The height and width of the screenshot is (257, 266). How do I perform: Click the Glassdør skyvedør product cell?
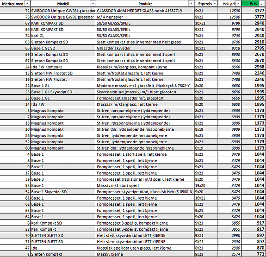point(145,49)
